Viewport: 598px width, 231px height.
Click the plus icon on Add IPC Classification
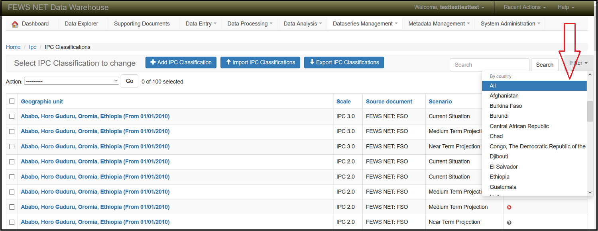[153, 62]
